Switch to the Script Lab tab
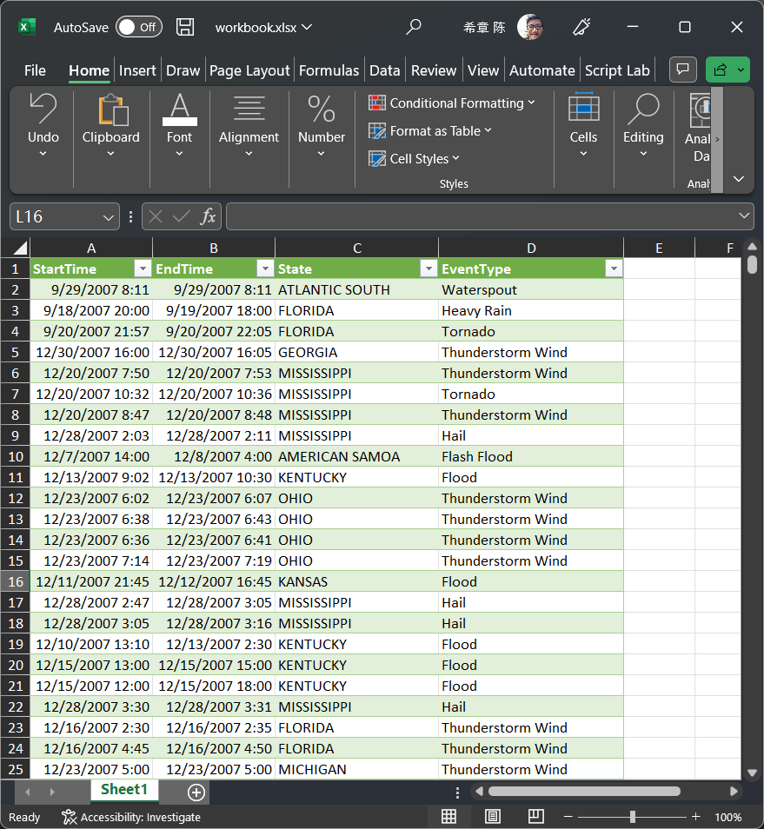 coord(617,70)
